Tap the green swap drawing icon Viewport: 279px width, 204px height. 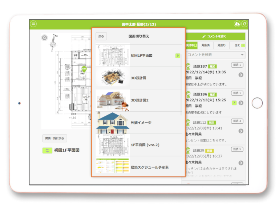pos(47,150)
